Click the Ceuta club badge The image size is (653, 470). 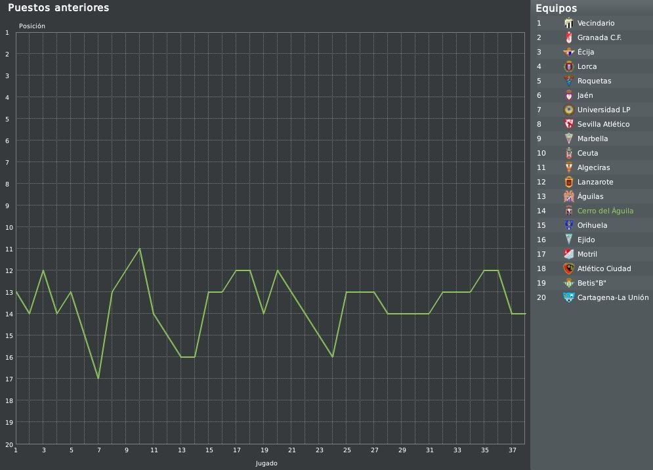[x=568, y=153]
